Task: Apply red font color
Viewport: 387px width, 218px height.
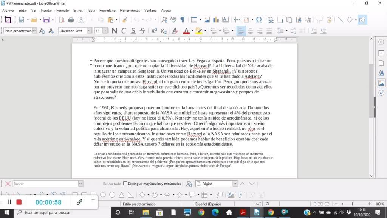Action: pyautogui.click(x=186, y=31)
